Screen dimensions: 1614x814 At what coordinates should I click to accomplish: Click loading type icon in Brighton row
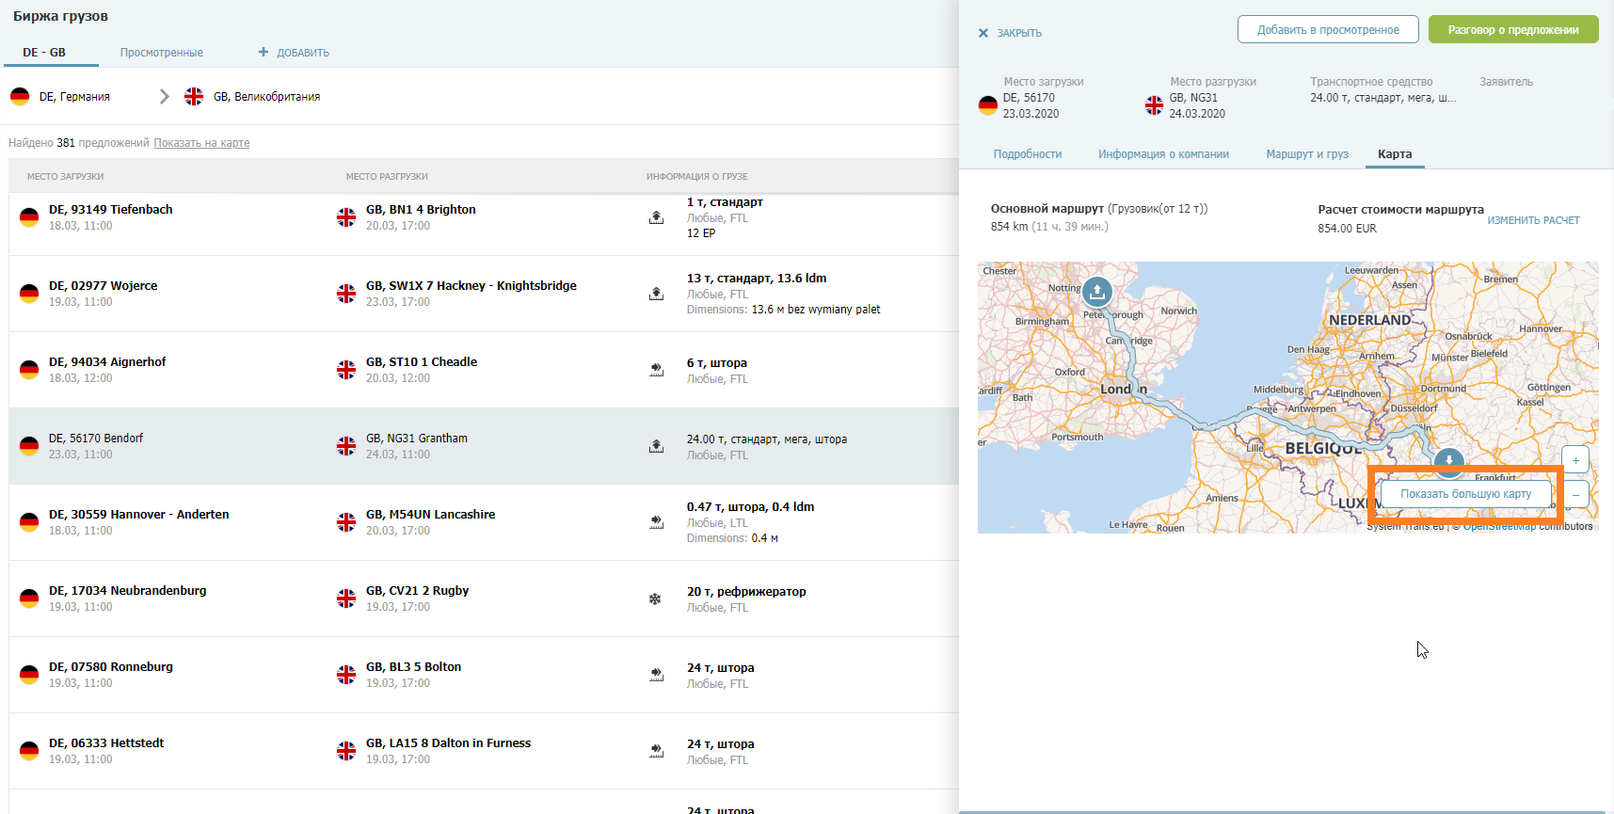click(656, 217)
